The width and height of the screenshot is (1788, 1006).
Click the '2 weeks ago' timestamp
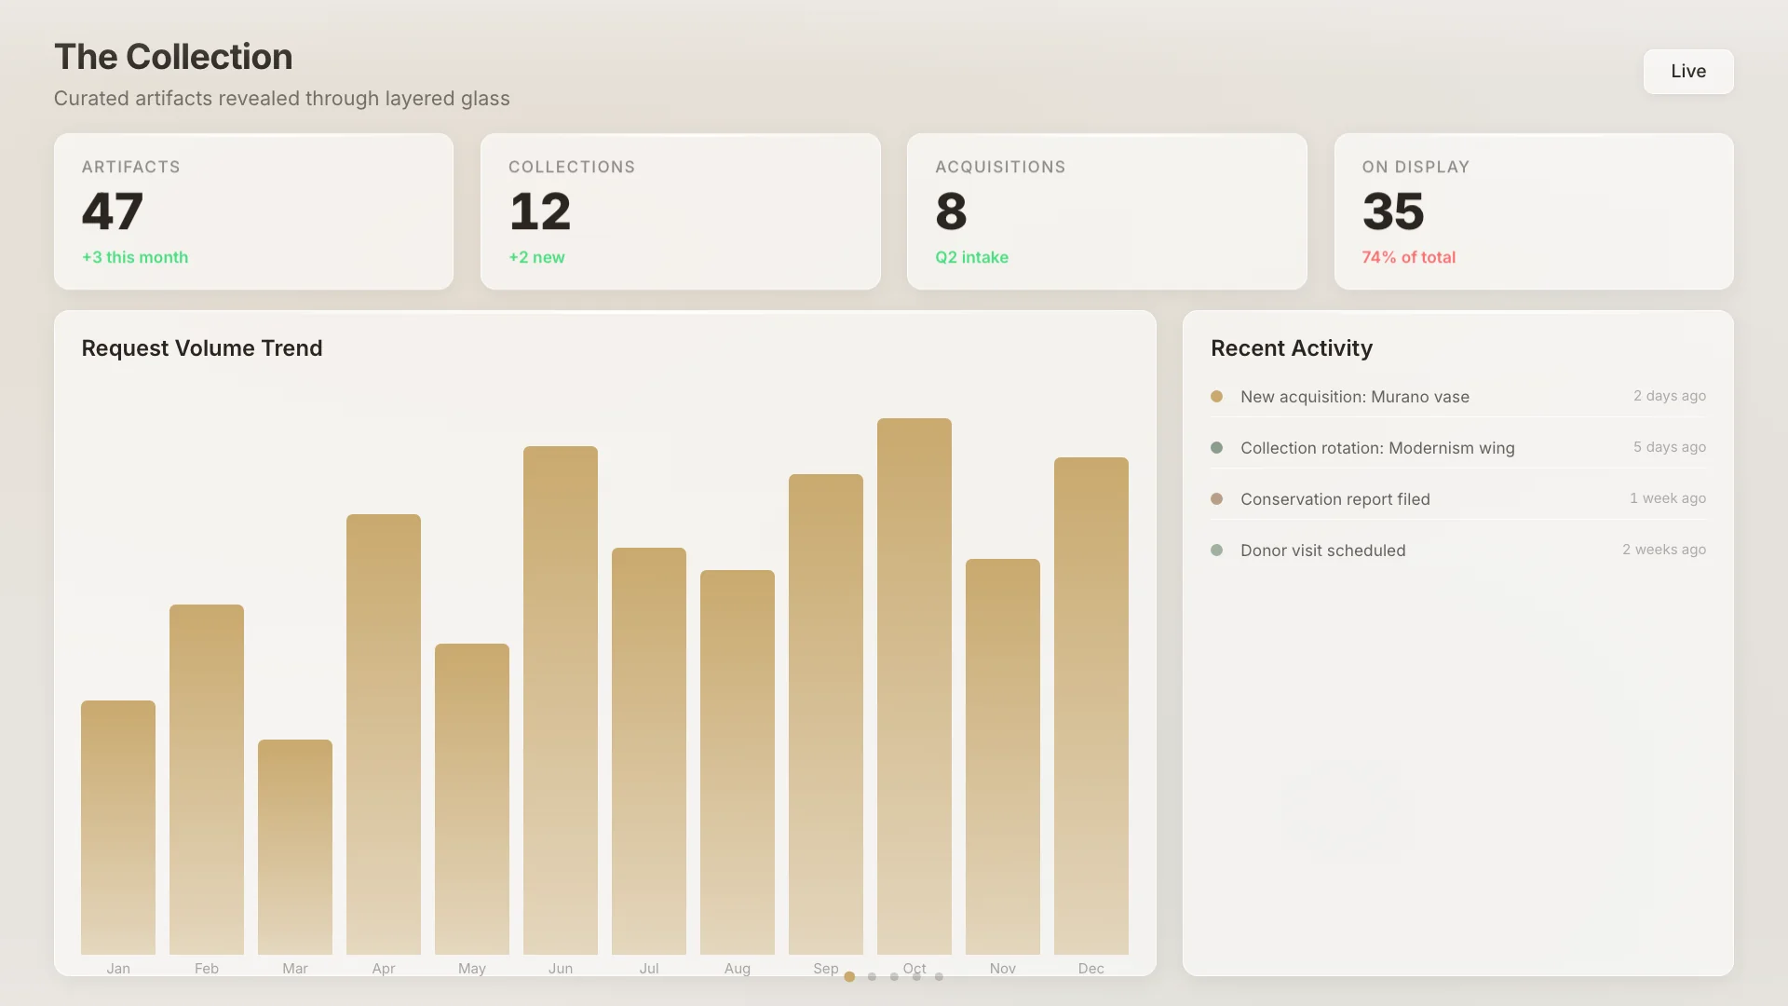[1664, 550]
